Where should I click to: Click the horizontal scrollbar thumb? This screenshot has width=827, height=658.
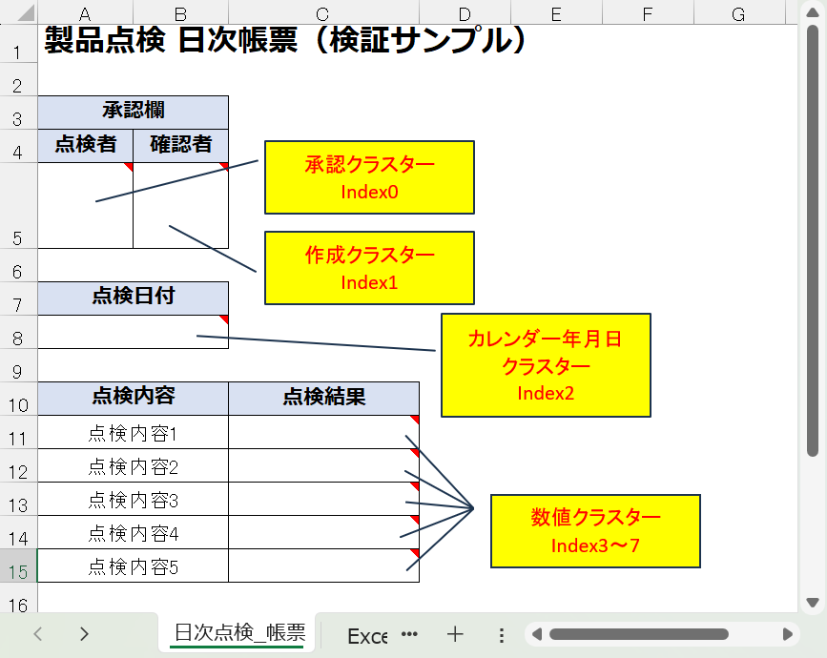[x=639, y=634]
